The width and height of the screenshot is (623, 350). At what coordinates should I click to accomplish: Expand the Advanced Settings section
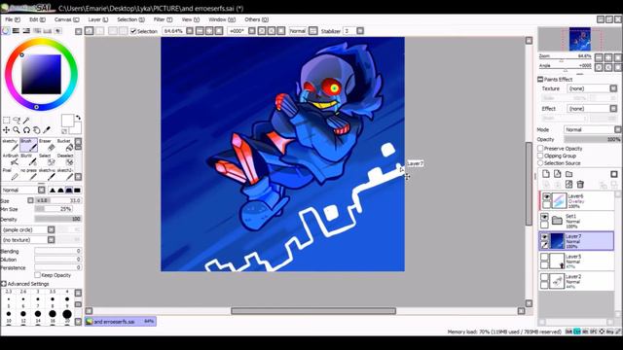(x=4, y=284)
